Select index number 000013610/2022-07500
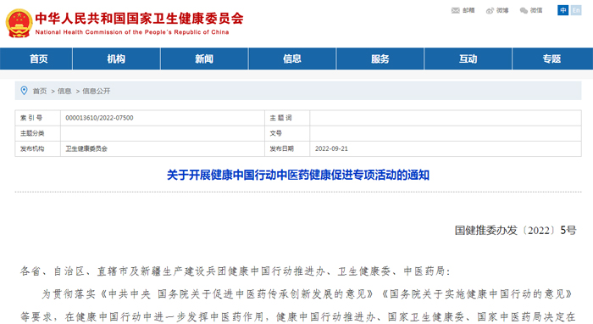593x324 pixels. 99,118
